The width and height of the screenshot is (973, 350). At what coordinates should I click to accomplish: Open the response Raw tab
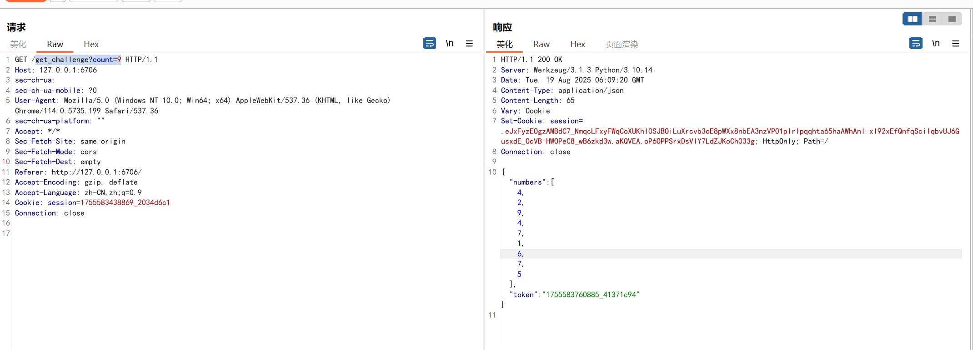[x=541, y=44]
